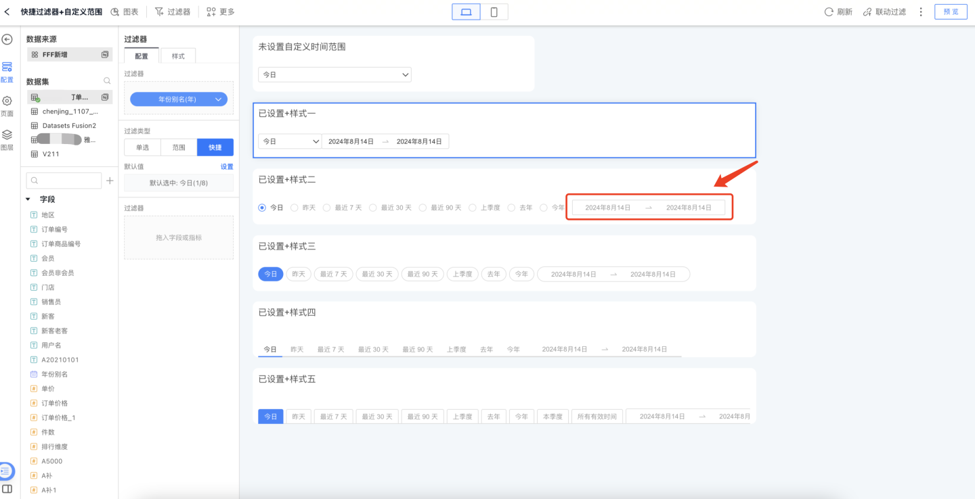Select the 最近 7 天 radio option

coord(327,208)
